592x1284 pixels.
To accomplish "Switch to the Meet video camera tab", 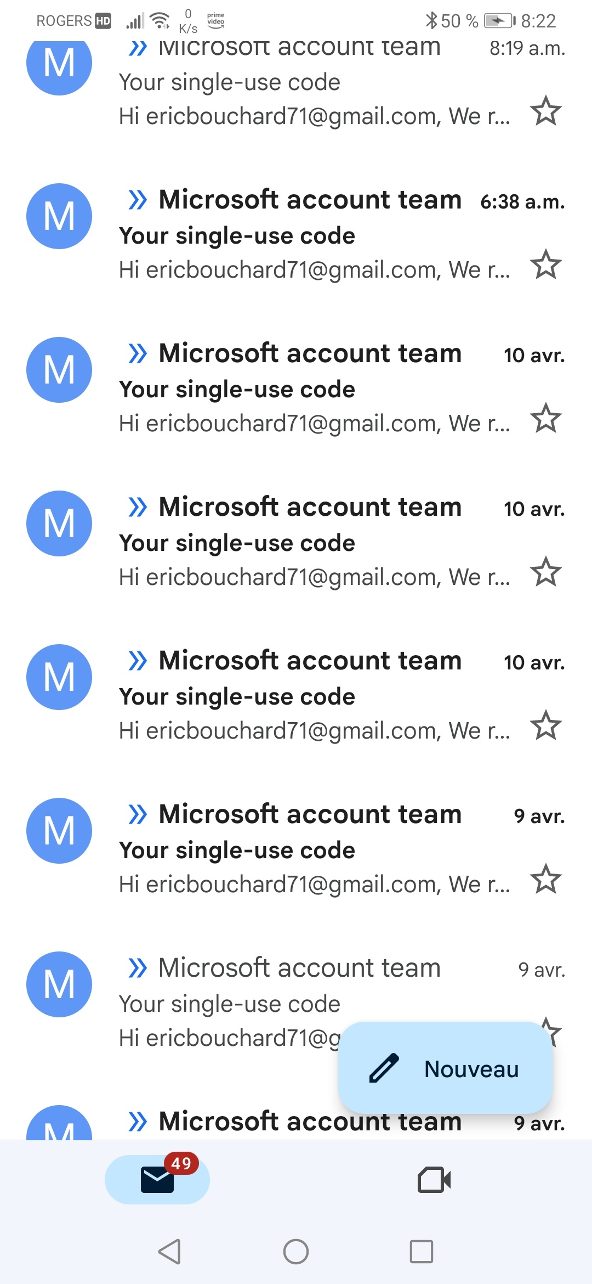I will (434, 1180).
